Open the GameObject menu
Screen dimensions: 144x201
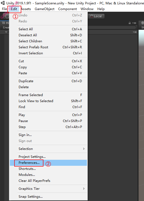[45, 9]
